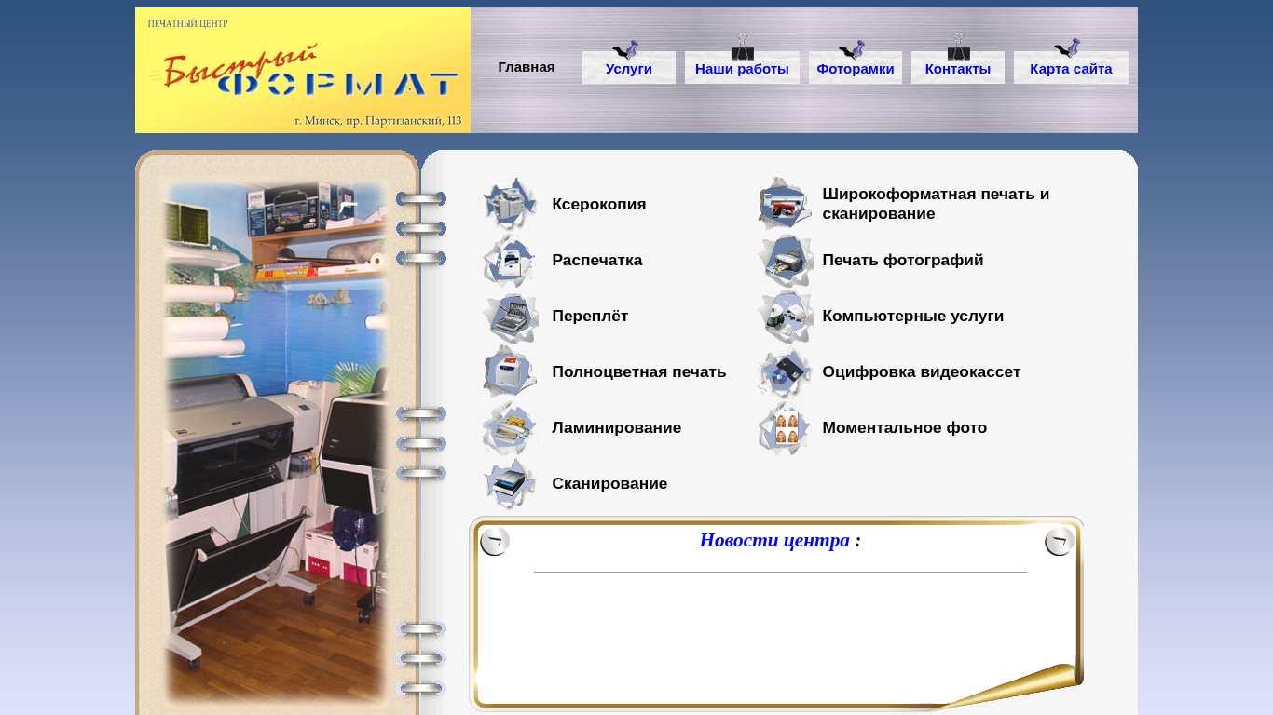This screenshot has height=715, width=1273.
Task: Click the print shop interior photo
Action: pyautogui.click(x=276, y=442)
